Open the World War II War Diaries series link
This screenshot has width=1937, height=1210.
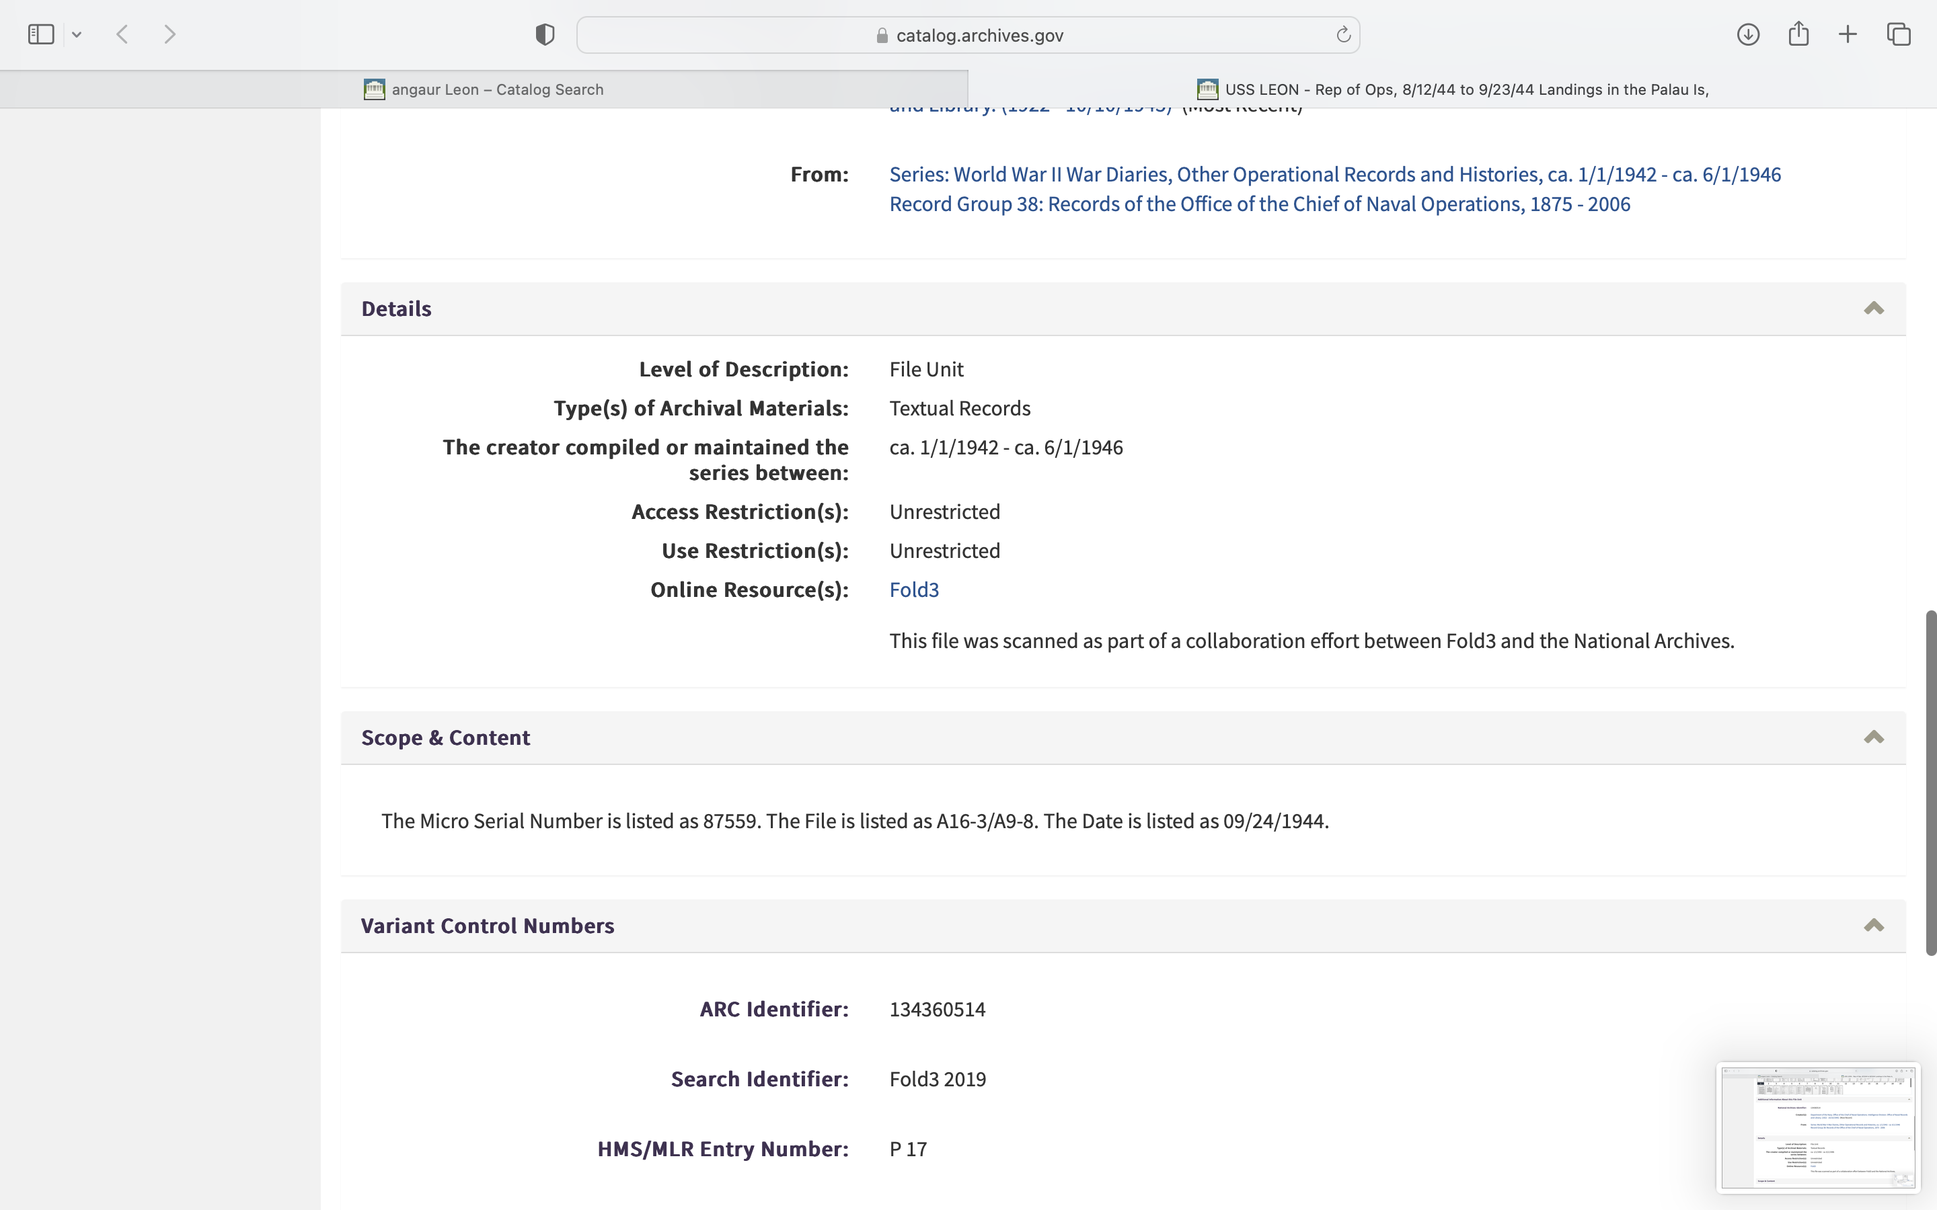click(x=1334, y=175)
